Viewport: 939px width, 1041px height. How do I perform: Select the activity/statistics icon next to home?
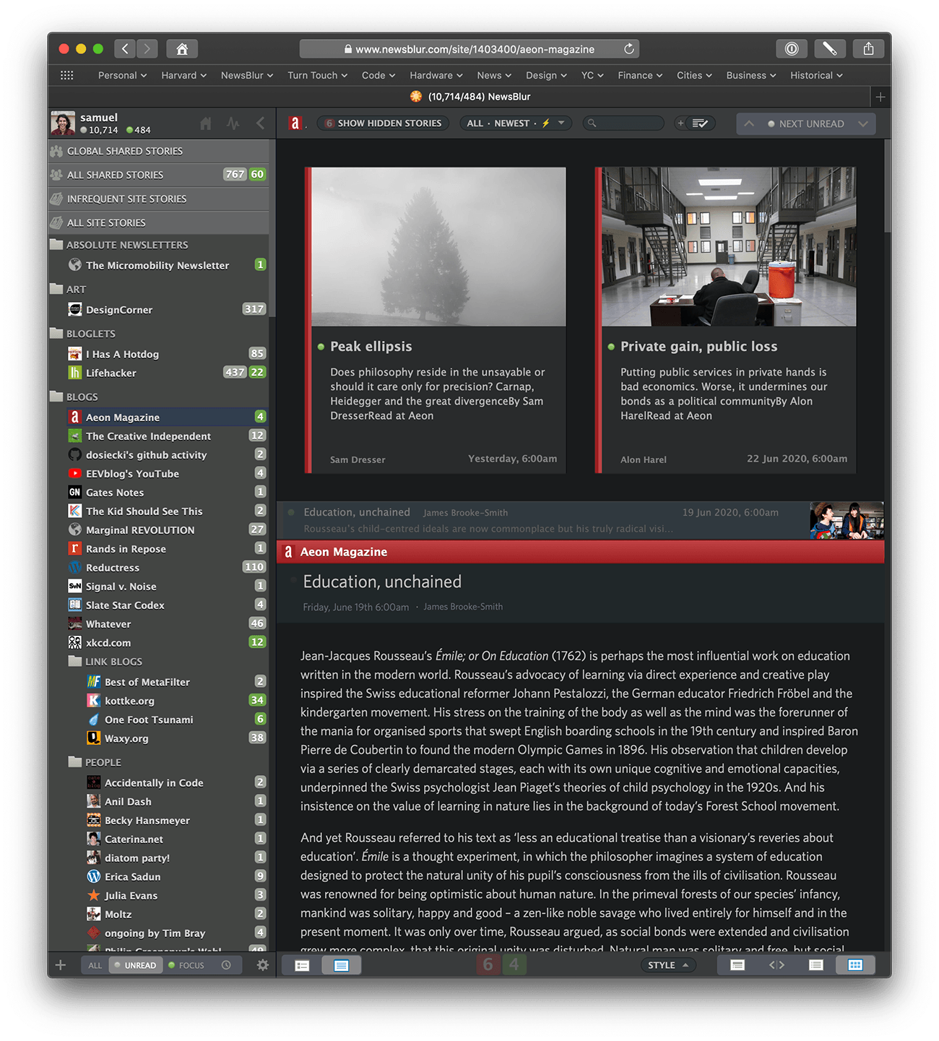[x=233, y=123]
